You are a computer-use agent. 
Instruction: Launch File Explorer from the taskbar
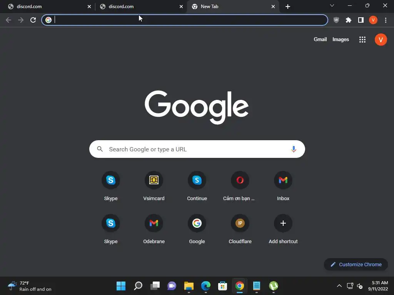[189, 286]
